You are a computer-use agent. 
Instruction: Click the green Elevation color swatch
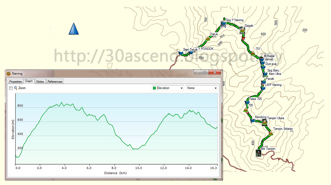154,88
